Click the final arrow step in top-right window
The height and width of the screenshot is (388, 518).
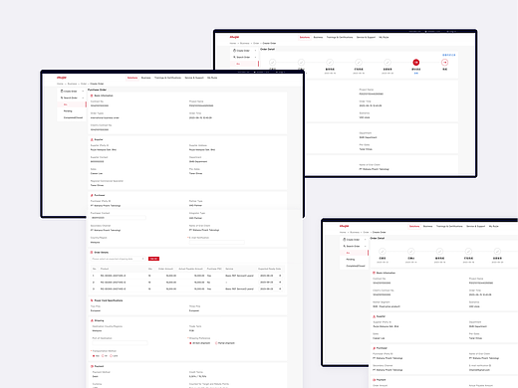click(x=444, y=62)
